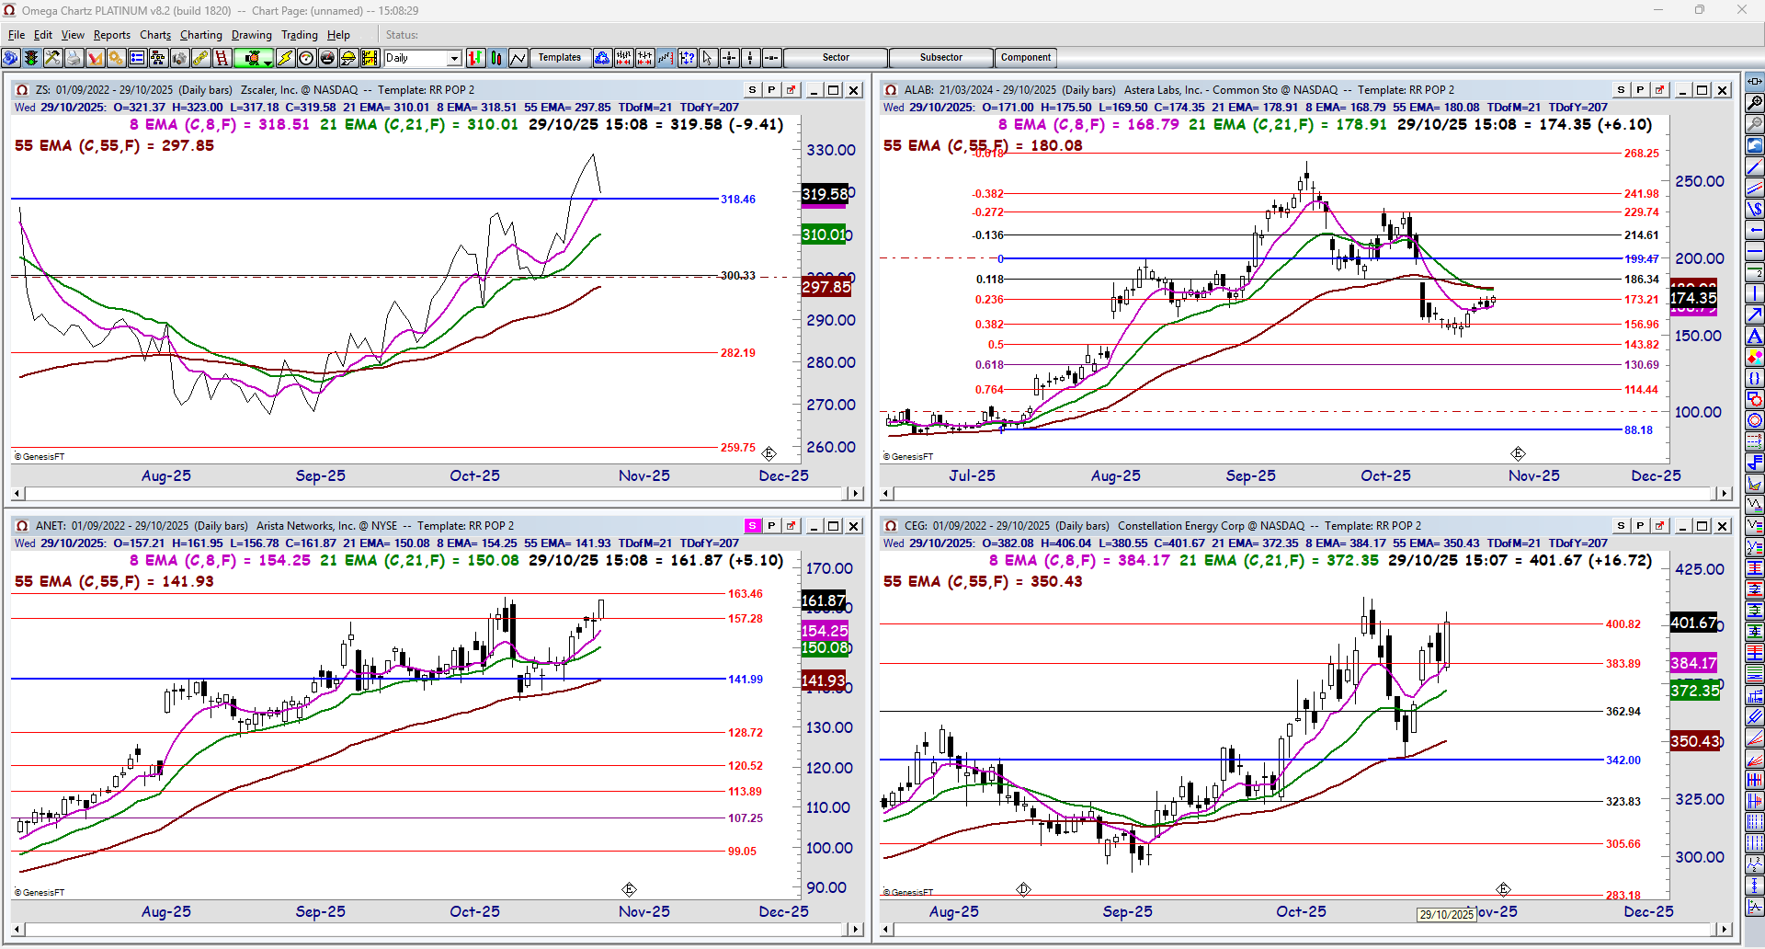Screen dimensions: 1765x949
Task: Open the Charting menu
Action: click(x=201, y=35)
